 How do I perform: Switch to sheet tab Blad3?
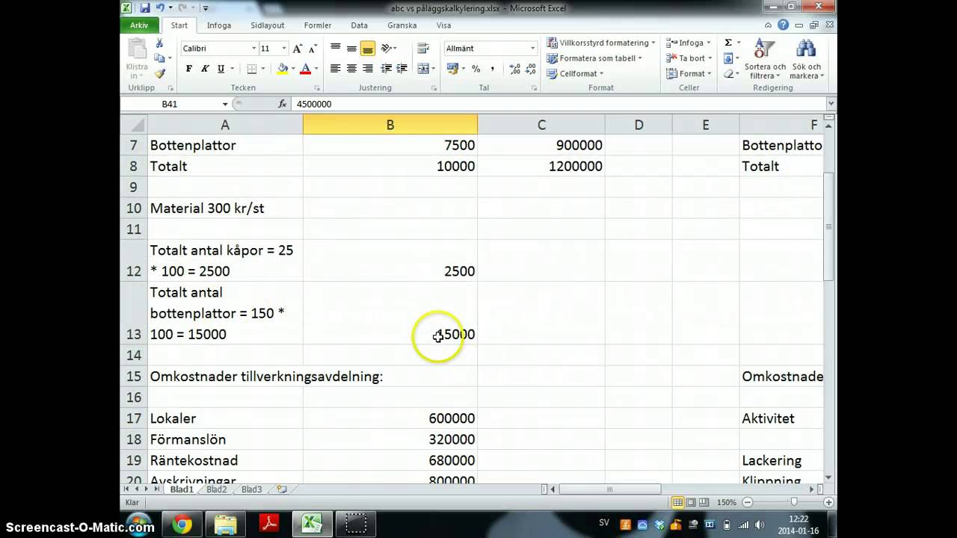[x=251, y=489]
